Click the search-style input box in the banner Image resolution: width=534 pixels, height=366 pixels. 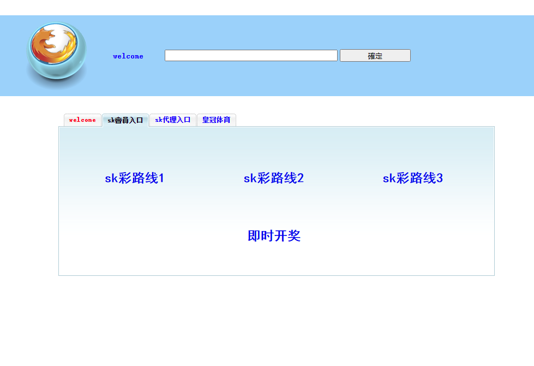(x=251, y=55)
